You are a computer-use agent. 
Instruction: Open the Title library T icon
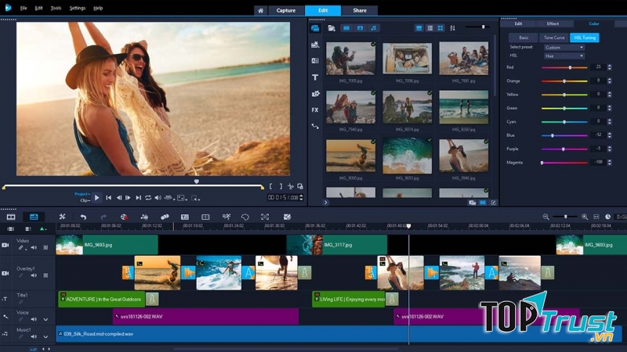[315, 77]
